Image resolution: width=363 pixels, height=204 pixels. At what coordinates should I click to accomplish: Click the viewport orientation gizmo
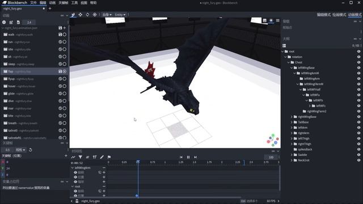tap(273, 140)
